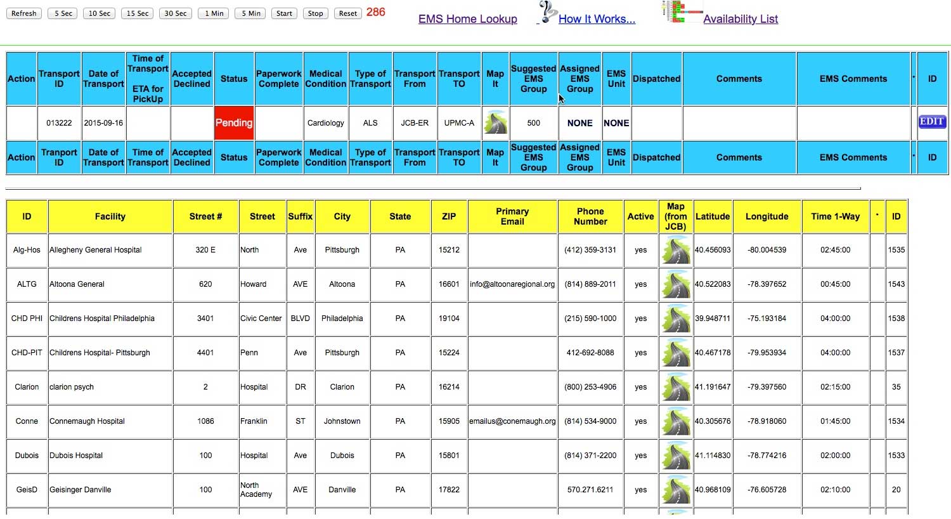Click the EMS Comments top header
Viewport: 951px width, 519px height.
coord(853,79)
